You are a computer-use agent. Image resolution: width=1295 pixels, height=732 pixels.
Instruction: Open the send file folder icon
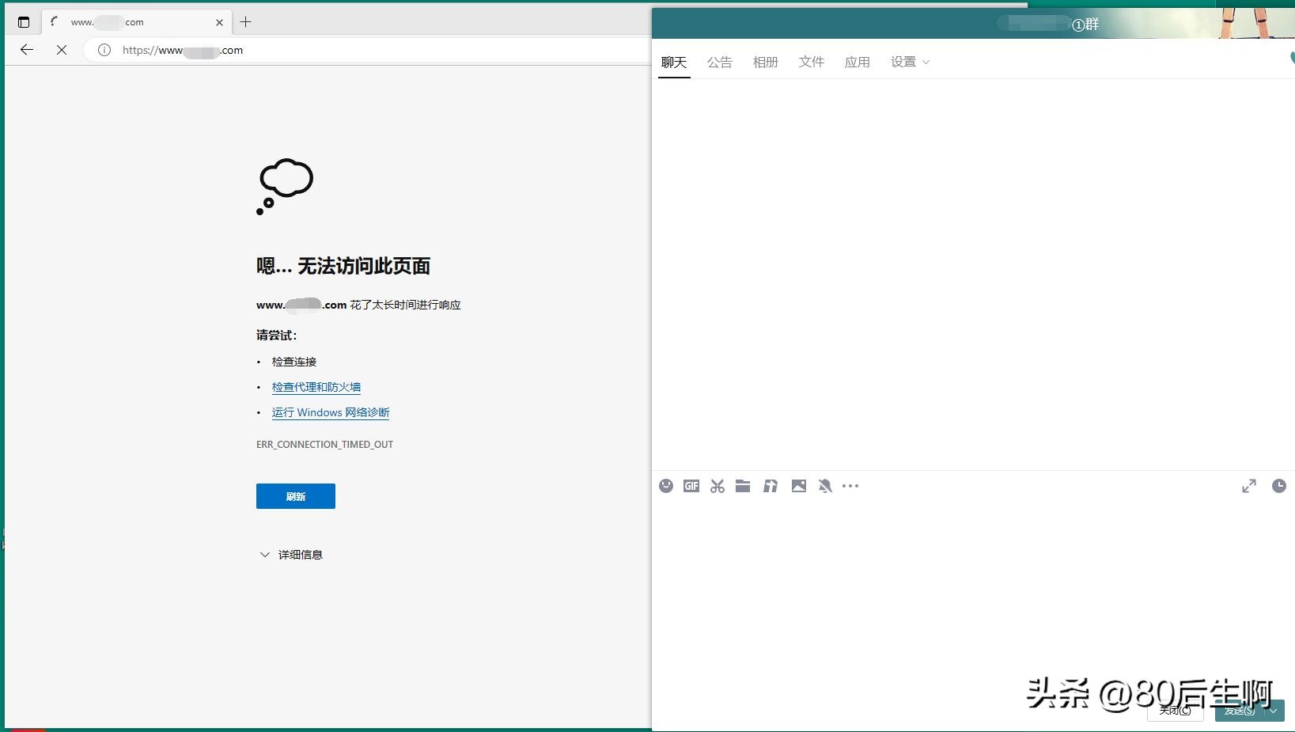pyautogui.click(x=743, y=486)
